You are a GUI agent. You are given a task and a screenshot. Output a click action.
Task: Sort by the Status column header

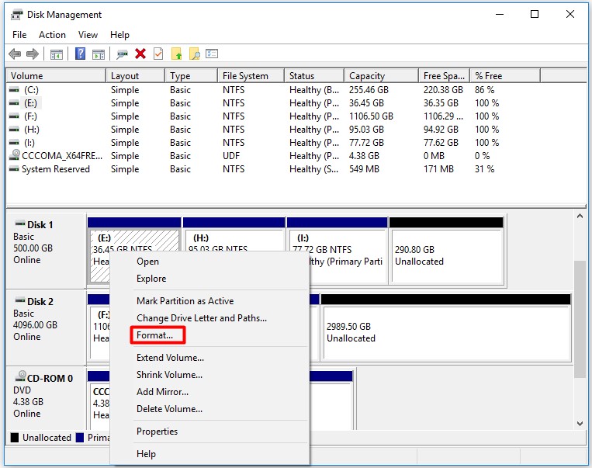click(314, 76)
